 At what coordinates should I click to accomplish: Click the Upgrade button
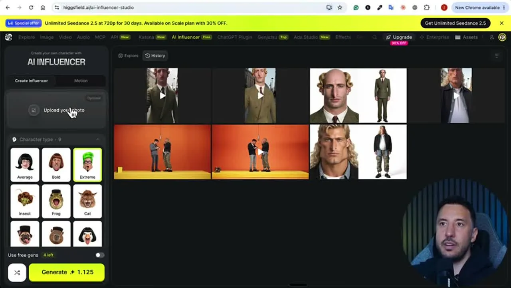(399, 37)
